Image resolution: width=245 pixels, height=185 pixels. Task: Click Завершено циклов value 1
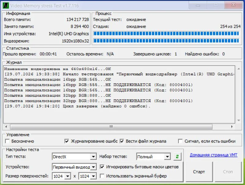(176, 54)
